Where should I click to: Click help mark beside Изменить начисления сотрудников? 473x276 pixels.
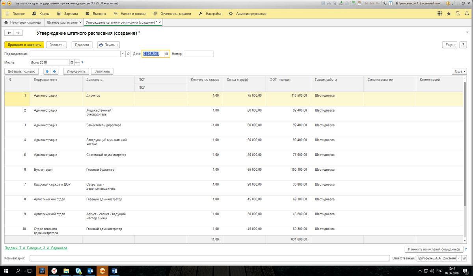pyautogui.click(x=466, y=249)
